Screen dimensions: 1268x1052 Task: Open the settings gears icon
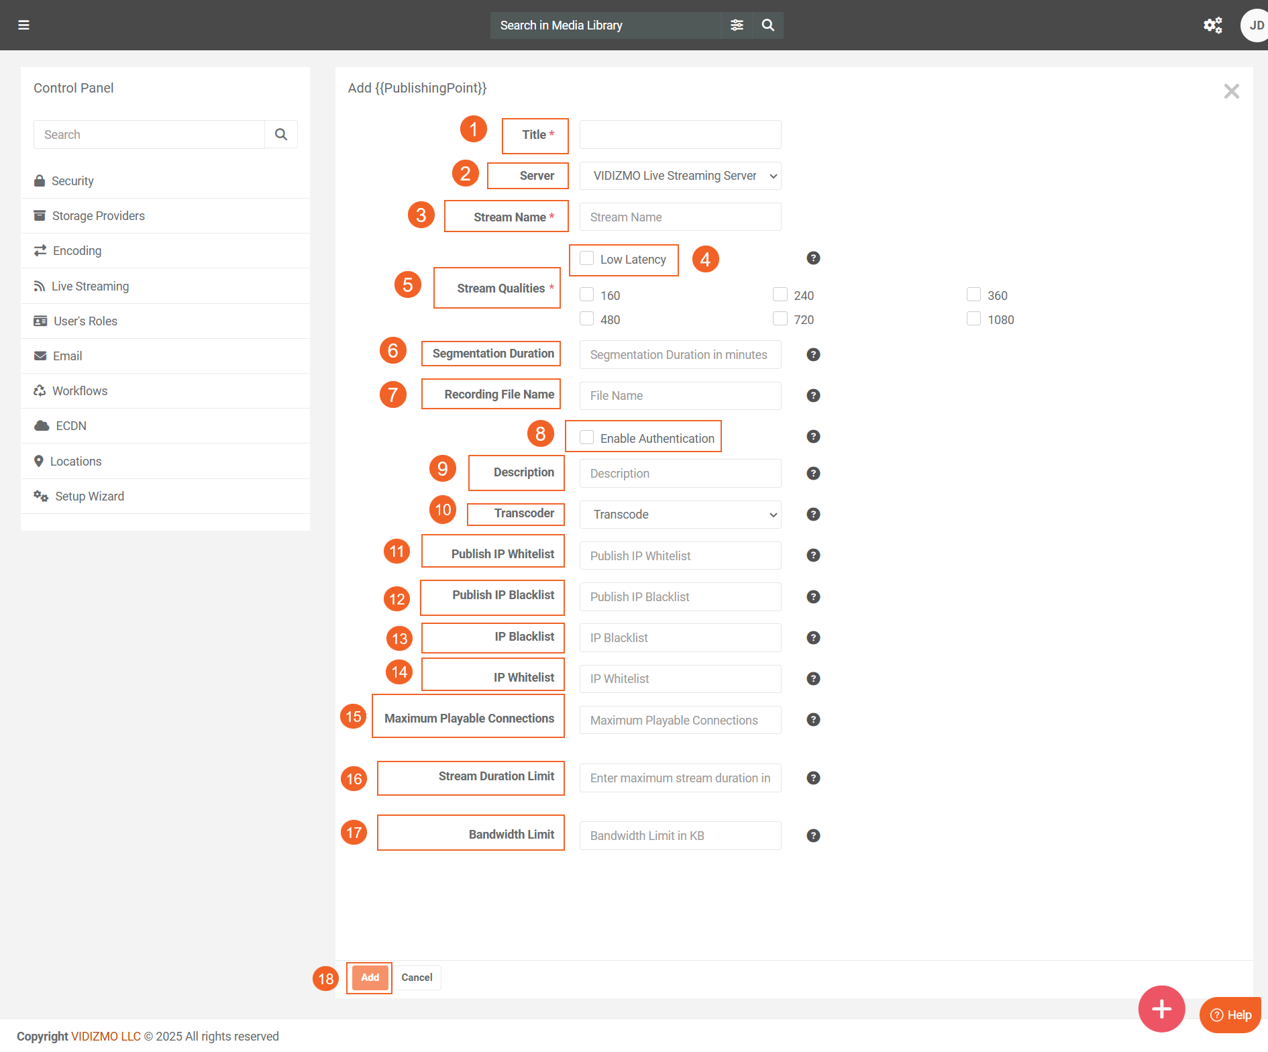[x=1212, y=25]
